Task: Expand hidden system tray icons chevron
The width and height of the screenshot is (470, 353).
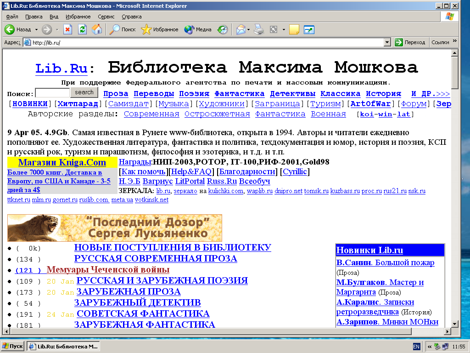Action: point(430,347)
